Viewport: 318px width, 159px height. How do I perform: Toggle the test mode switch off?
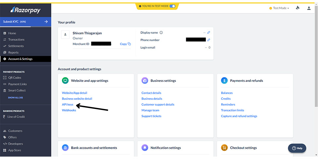coord(172,6)
